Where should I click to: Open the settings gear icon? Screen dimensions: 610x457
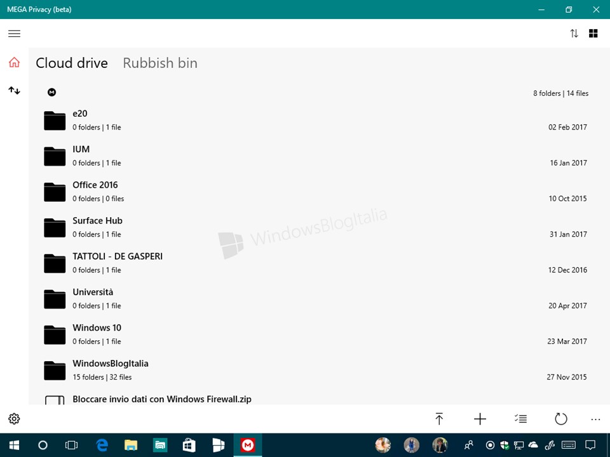[15, 419]
